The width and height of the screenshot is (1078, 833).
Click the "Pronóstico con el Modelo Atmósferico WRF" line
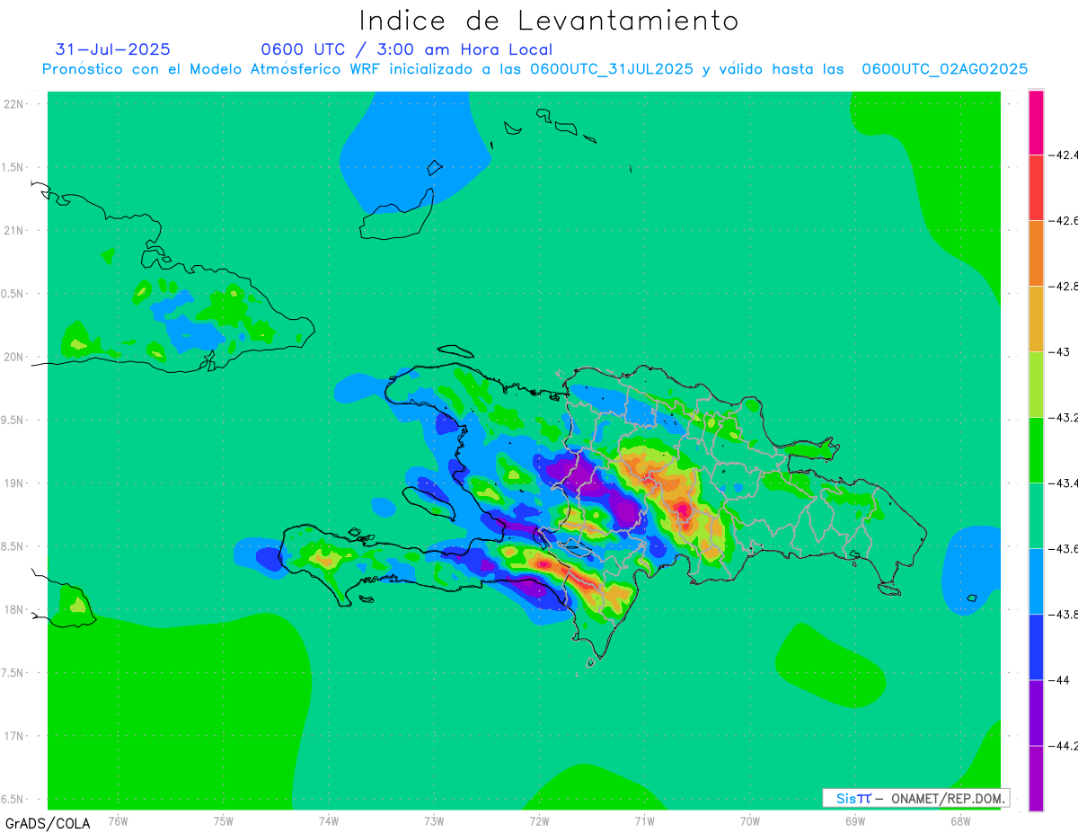pyautogui.click(x=535, y=69)
